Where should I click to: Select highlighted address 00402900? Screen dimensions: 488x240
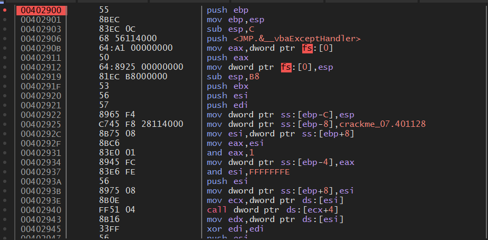point(41,10)
